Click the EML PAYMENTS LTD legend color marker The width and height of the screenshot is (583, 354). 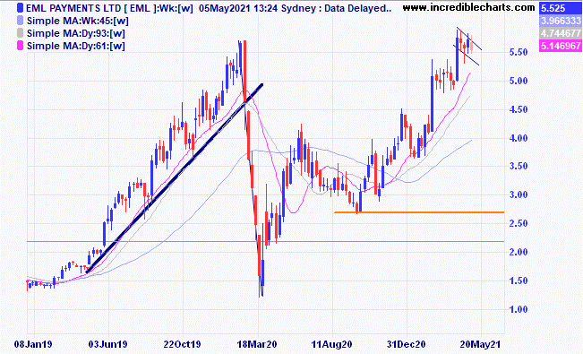[x=20, y=8]
